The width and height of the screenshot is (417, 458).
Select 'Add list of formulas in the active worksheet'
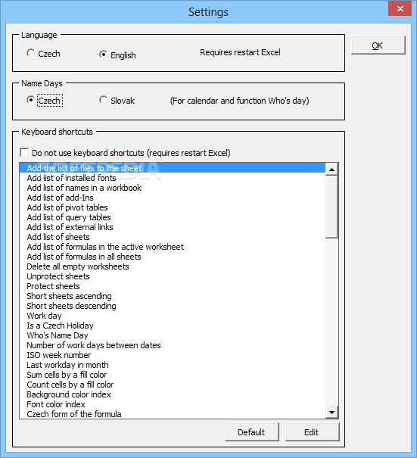pyautogui.click(x=173, y=247)
